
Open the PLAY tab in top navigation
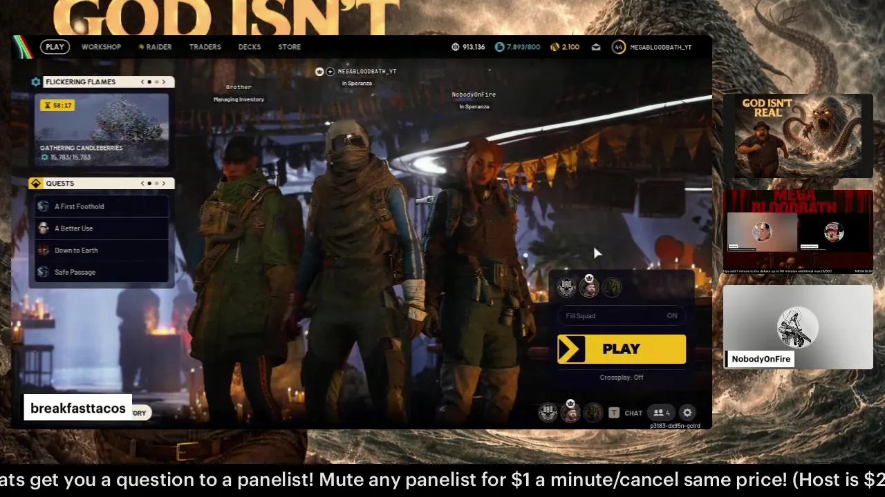55,47
